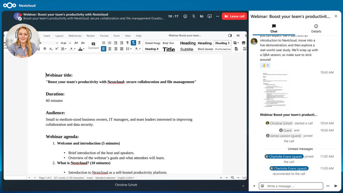Open the font size dropdown

click(x=70, y=43)
